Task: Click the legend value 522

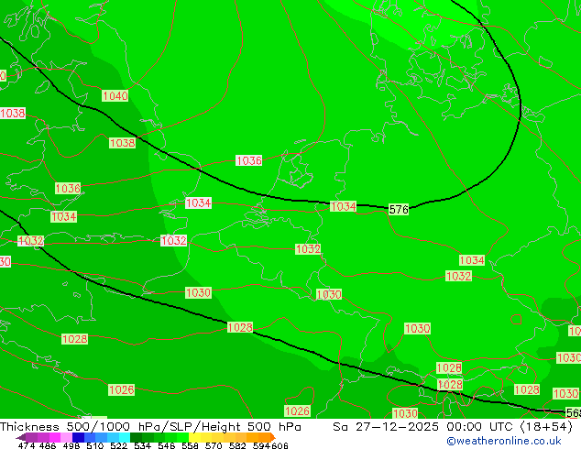Action: [x=118, y=445]
